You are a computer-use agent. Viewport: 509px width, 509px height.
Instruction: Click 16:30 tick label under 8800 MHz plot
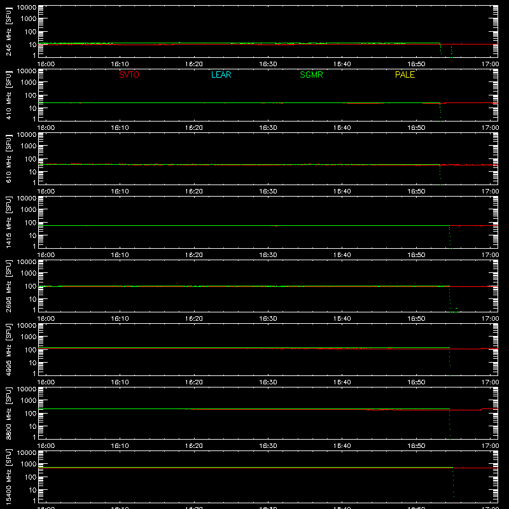[268, 446]
